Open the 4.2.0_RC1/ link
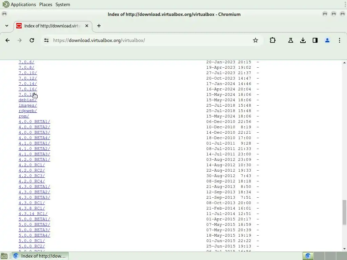 [x=32, y=165]
